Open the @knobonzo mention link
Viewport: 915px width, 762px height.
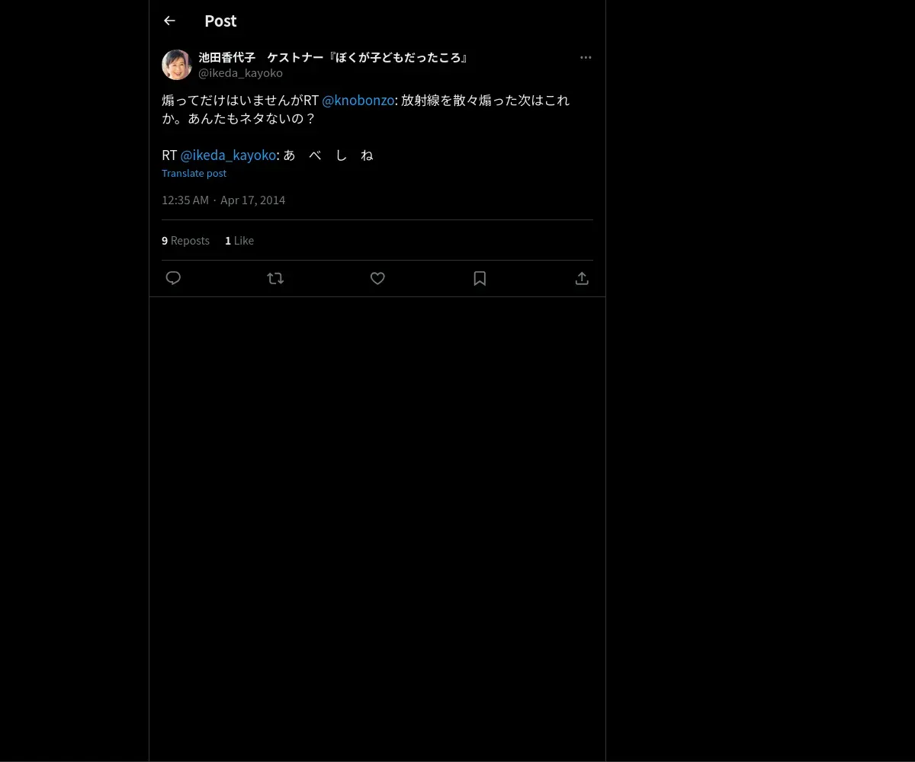click(358, 101)
